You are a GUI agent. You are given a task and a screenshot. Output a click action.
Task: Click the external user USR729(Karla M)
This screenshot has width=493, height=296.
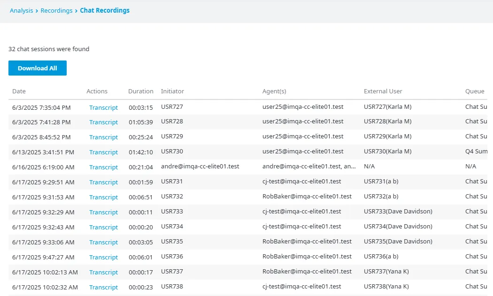(x=388, y=136)
